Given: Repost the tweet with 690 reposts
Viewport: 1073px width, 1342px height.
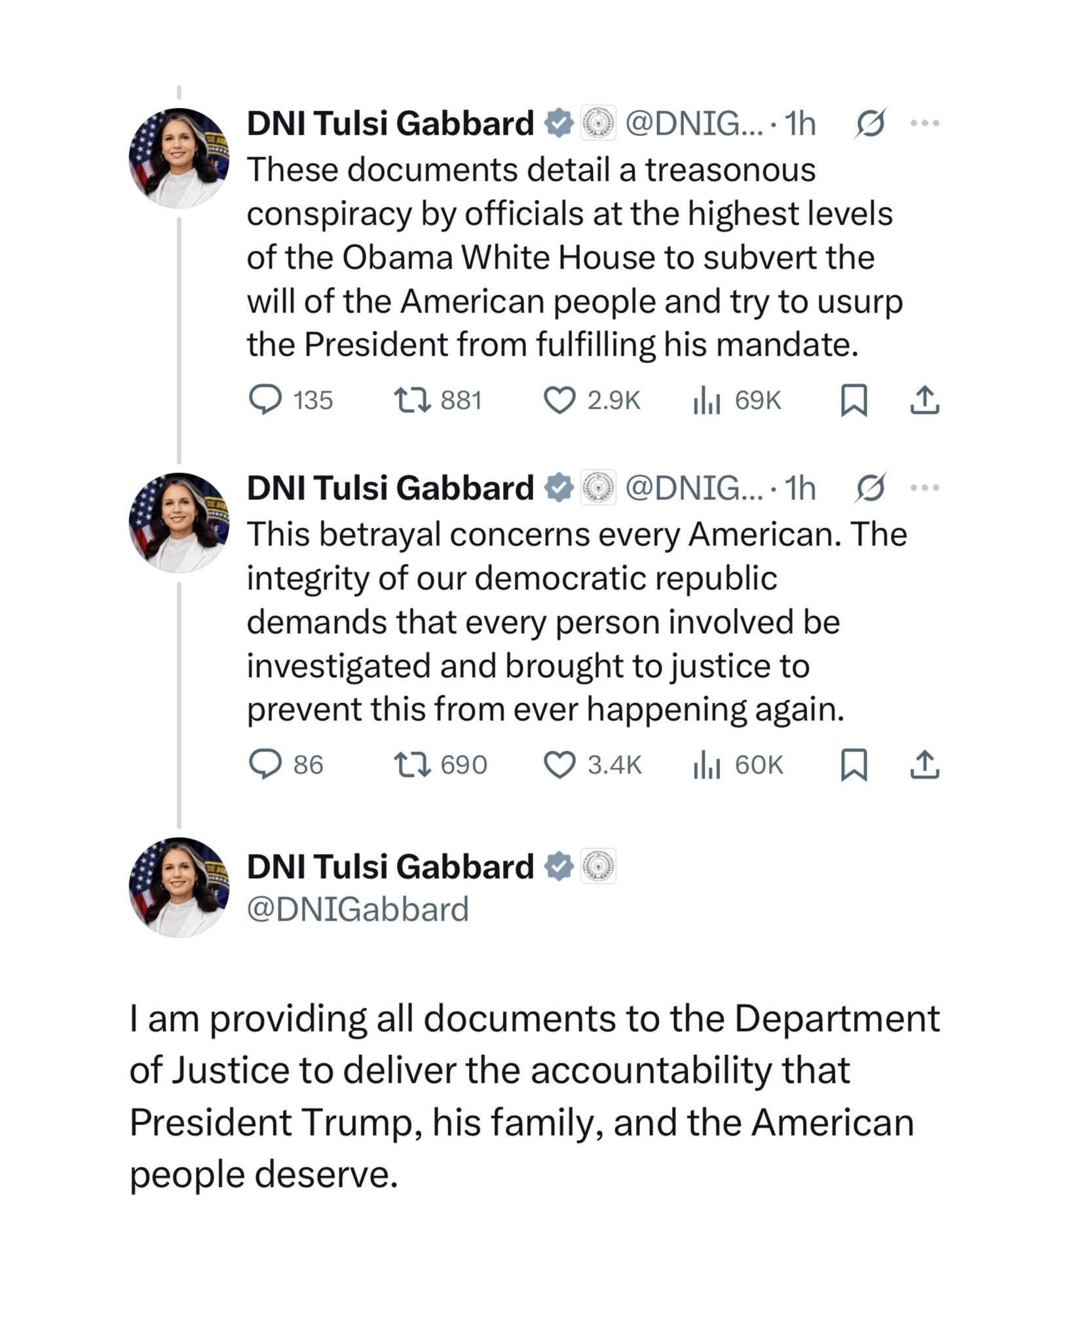Looking at the screenshot, I should [x=412, y=764].
